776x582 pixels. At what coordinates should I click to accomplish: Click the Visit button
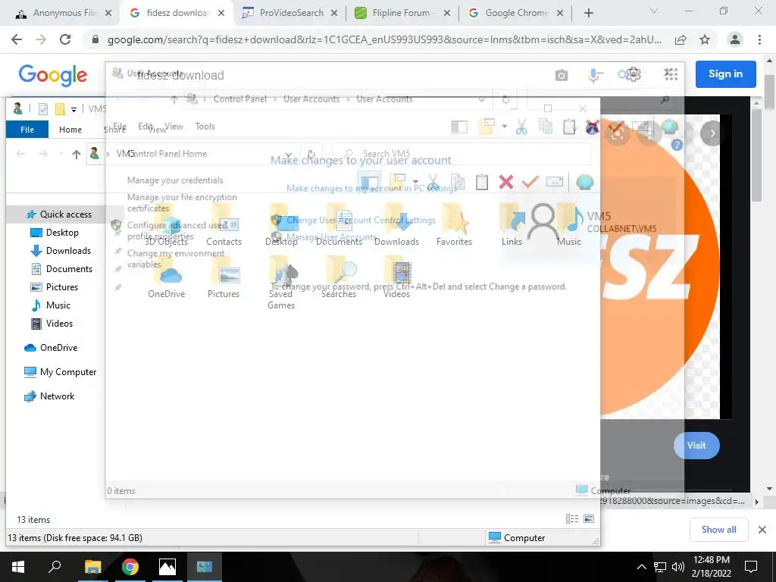click(696, 446)
